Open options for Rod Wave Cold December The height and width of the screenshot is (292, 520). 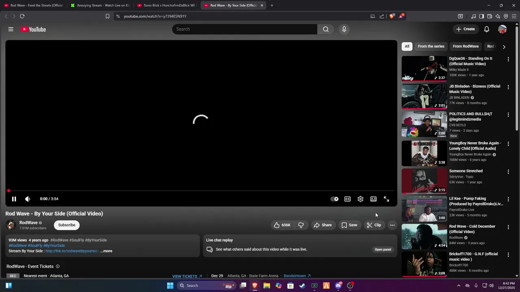coord(508,227)
